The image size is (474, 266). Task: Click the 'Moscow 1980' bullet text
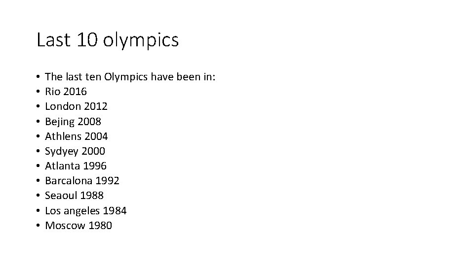tap(79, 225)
